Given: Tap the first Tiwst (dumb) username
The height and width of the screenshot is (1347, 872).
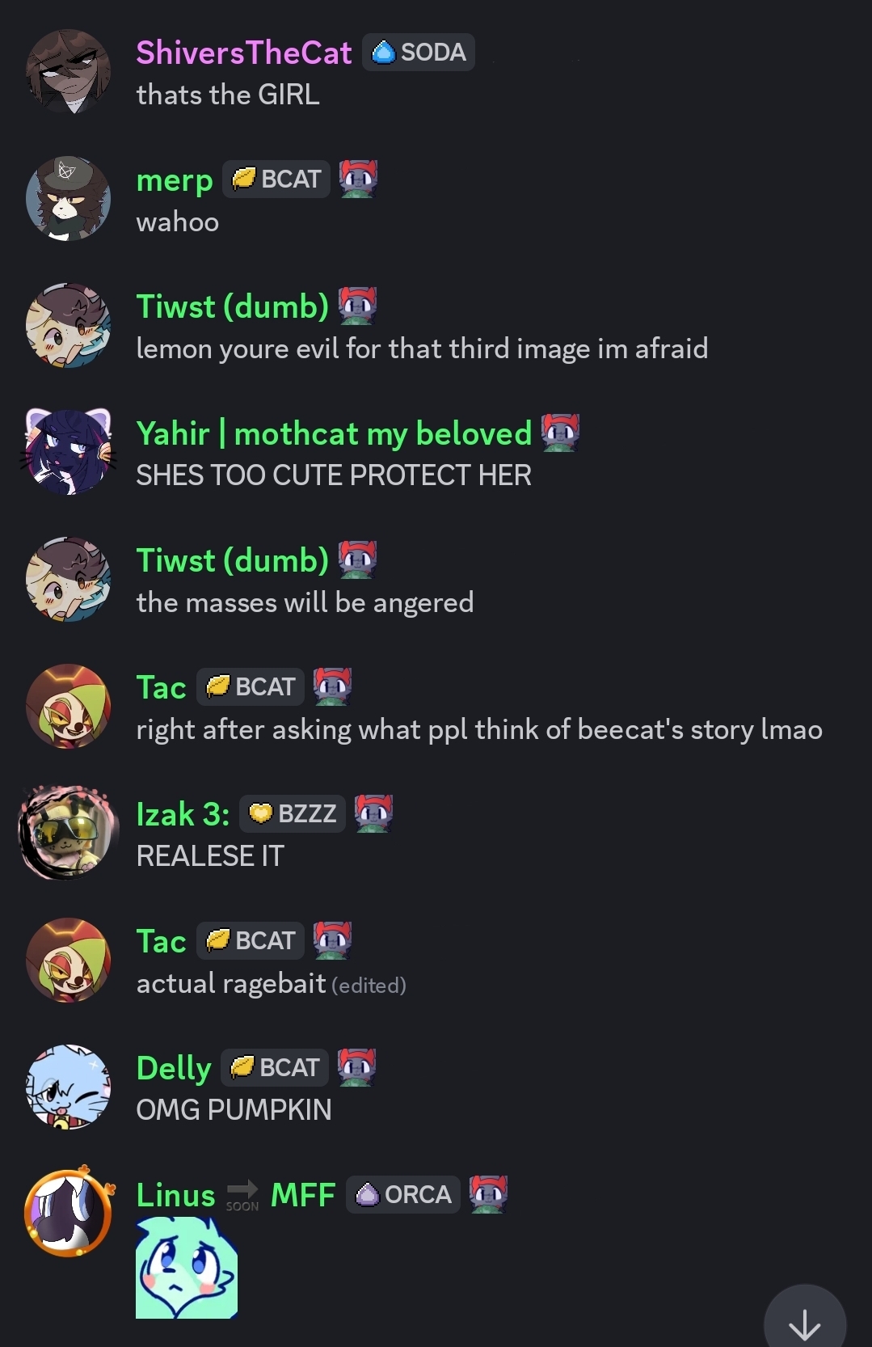Looking at the screenshot, I should [233, 306].
